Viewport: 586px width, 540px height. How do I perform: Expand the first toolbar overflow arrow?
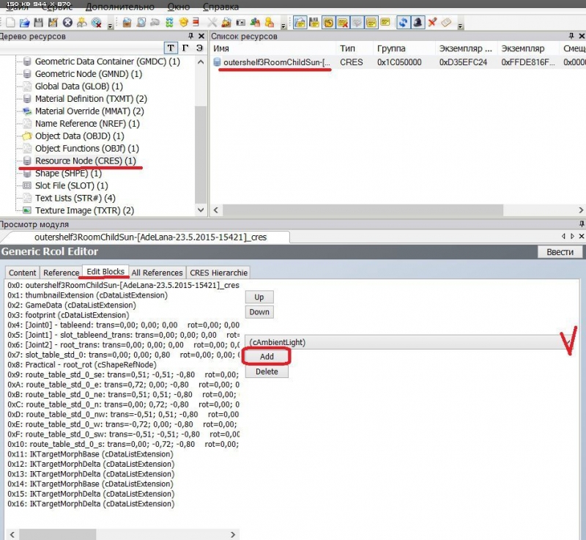(111, 26)
